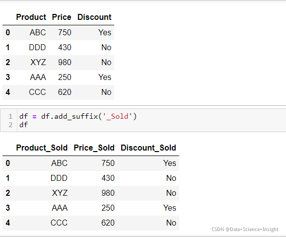
Task: Click the CSDN Data+Science+Insight watermark
Action: click(x=245, y=230)
